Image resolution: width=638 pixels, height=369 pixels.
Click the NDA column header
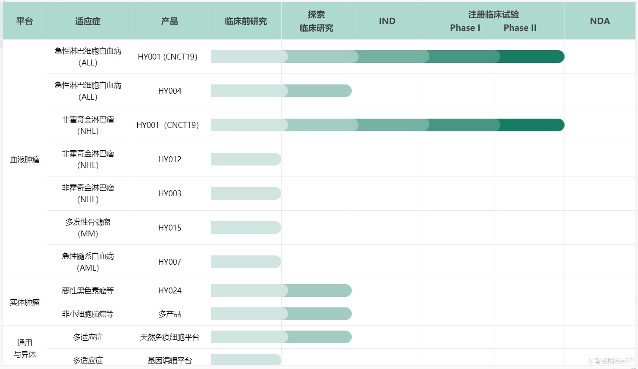[x=600, y=21]
